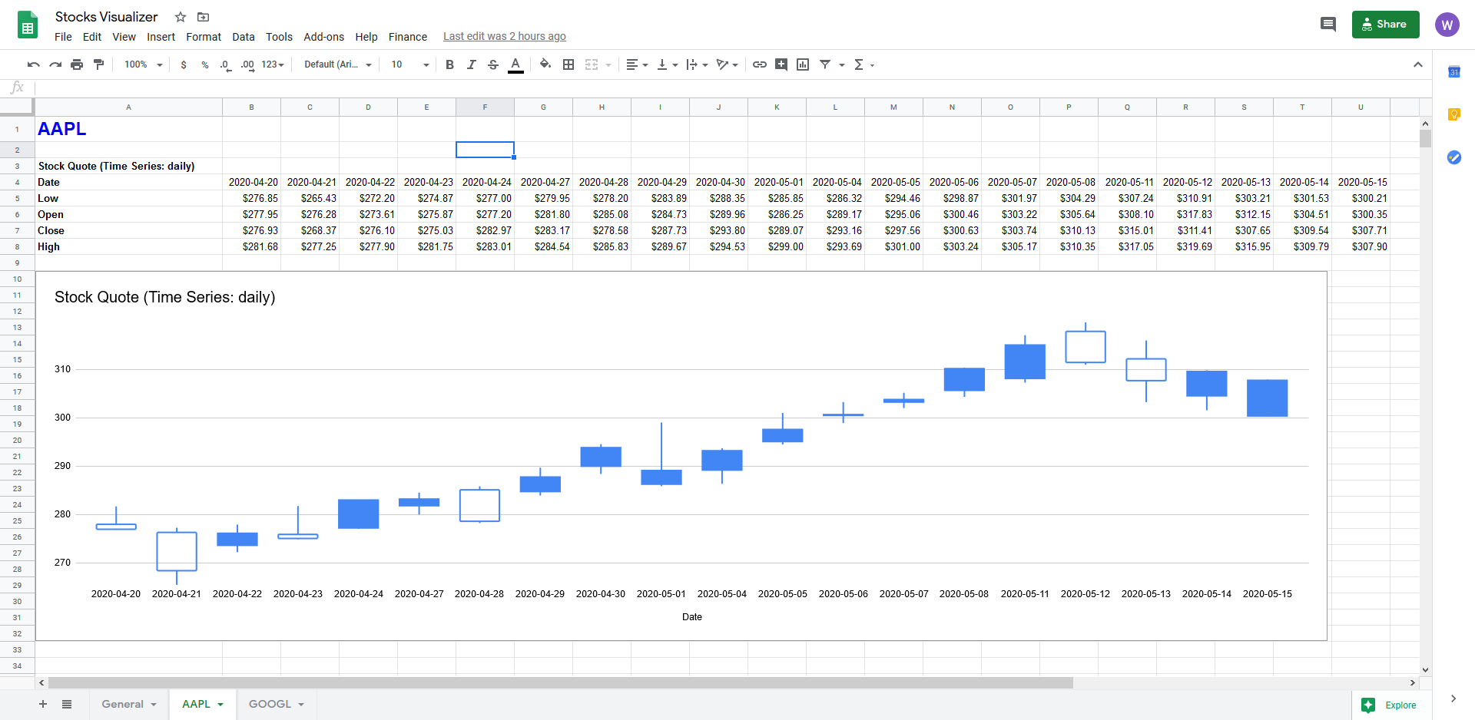1475x720 pixels.
Task: Toggle strikethrough formatting
Action: 493,64
